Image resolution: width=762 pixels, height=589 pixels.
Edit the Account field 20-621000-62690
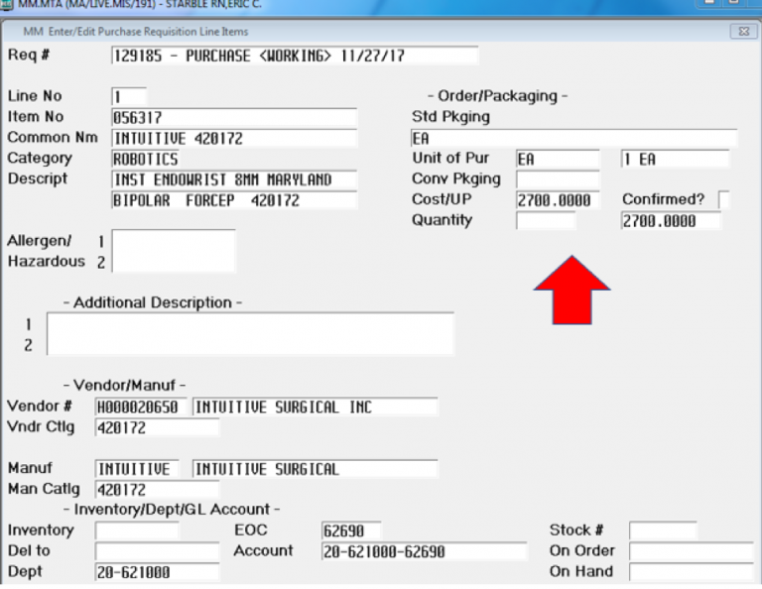pos(424,551)
